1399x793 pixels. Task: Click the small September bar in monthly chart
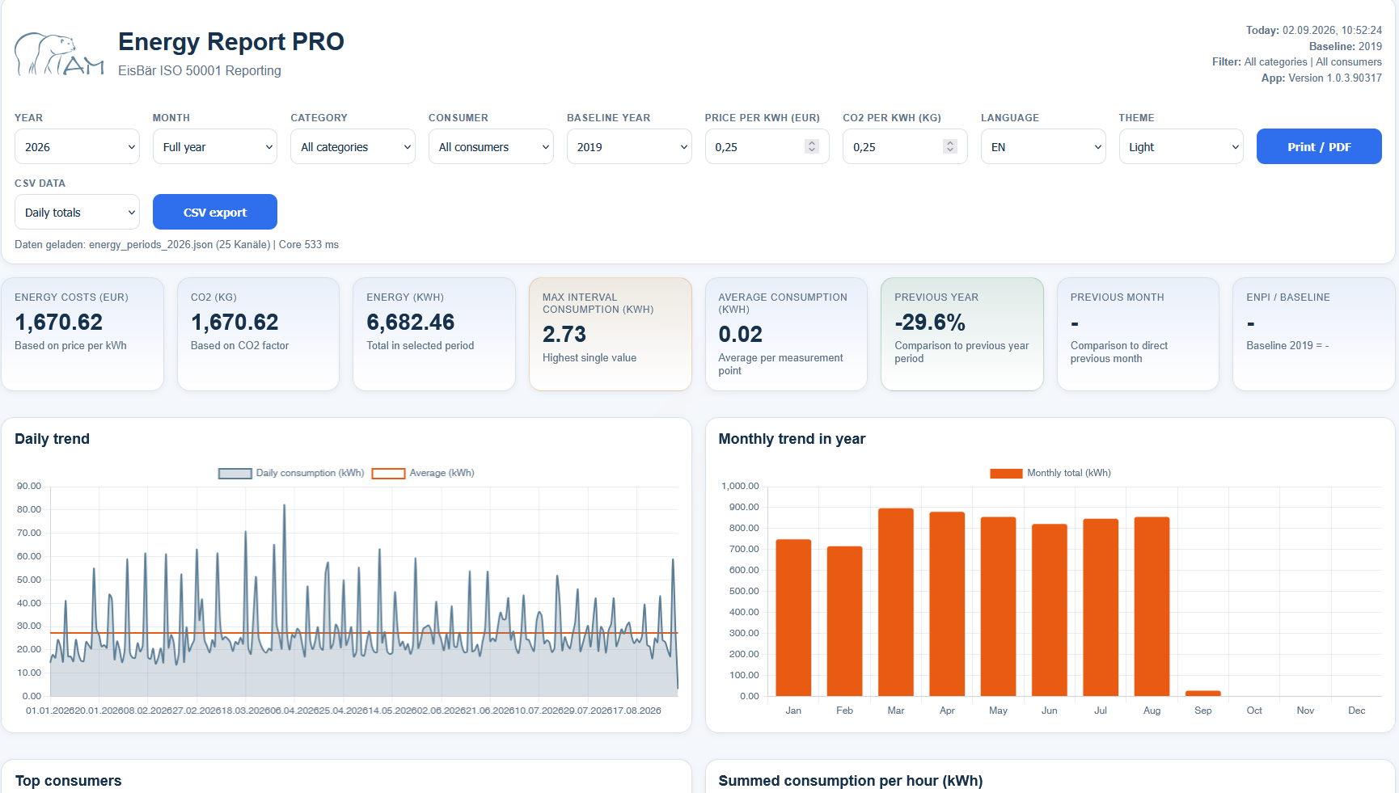pos(1203,694)
